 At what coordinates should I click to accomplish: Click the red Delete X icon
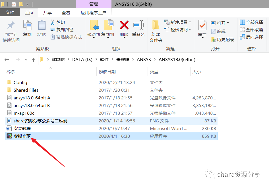coord(124,25)
